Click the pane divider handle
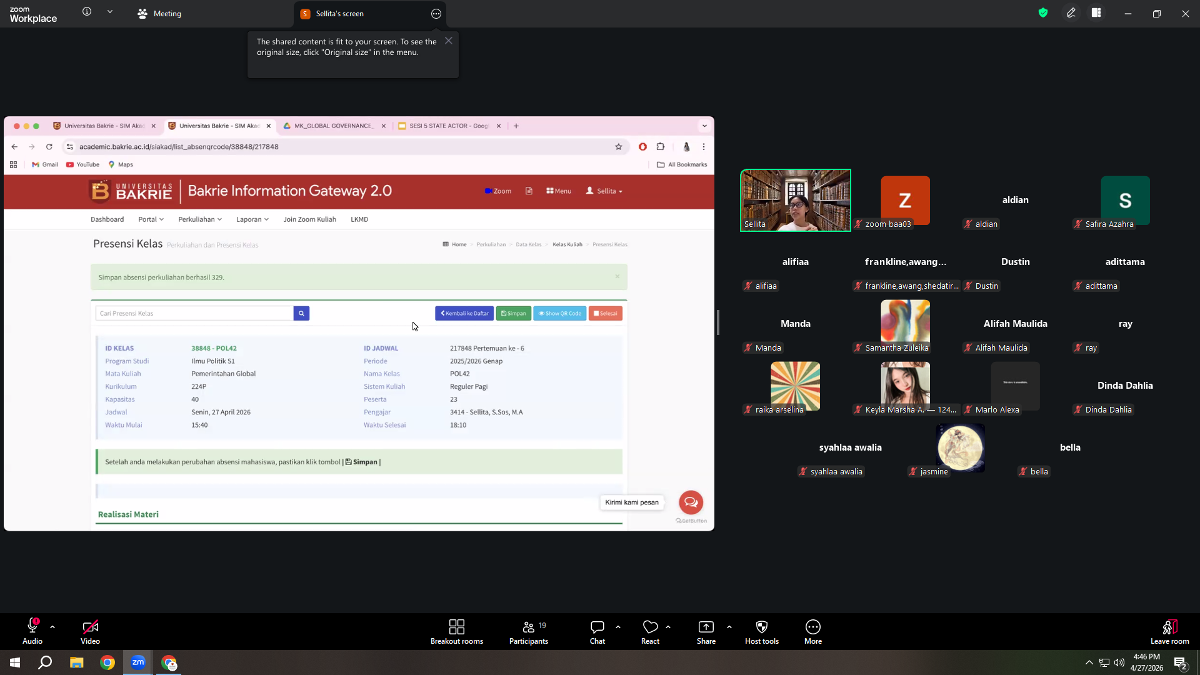 (718, 322)
